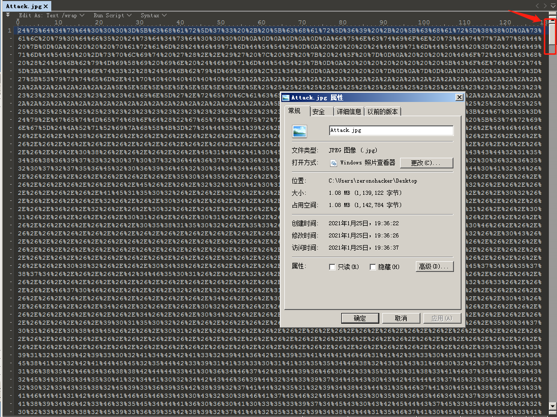The height and width of the screenshot is (417, 557).
Task: Confirm with the 确定 button
Action: pyautogui.click(x=360, y=319)
